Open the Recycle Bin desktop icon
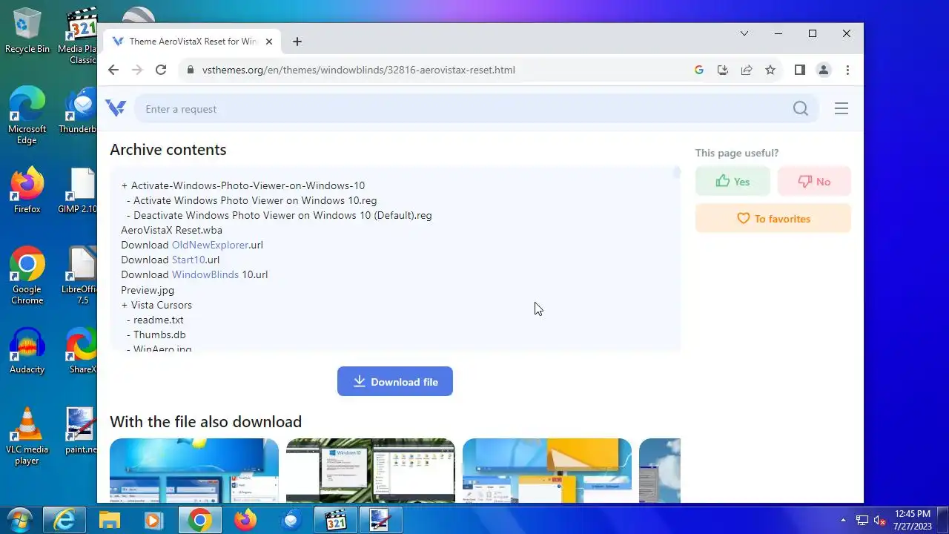949x534 pixels. (x=27, y=31)
